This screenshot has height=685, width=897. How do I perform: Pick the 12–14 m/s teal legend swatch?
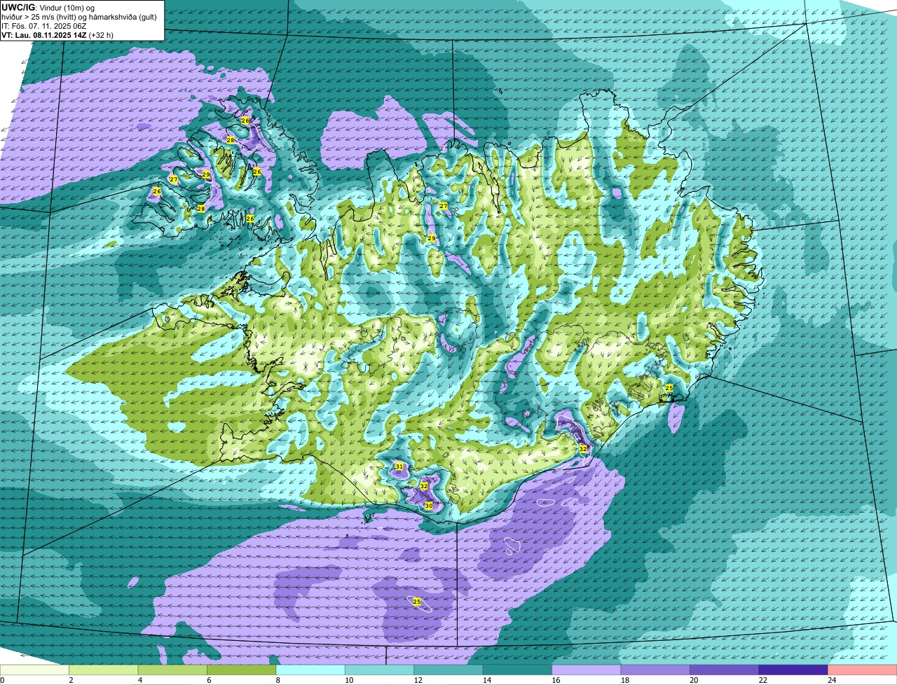(x=449, y=670)
